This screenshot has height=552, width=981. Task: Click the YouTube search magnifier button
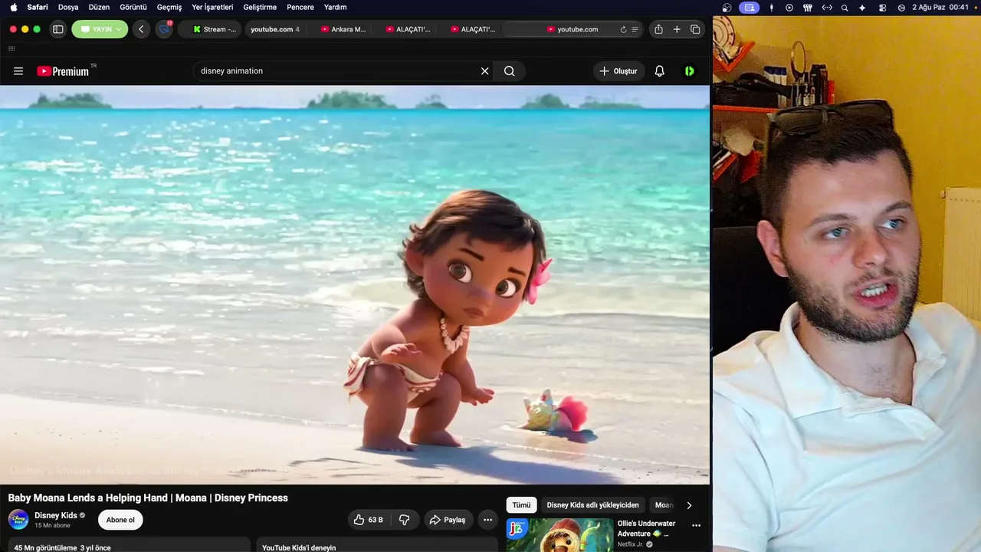510,71
